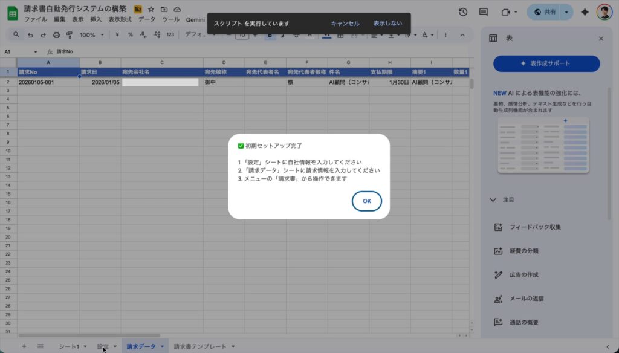
Task: Click OK in the setup complete dialog
Action: click(x=366, y=201)
